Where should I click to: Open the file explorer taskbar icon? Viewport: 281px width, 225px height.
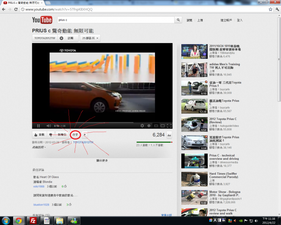click(x=60, y=221)
